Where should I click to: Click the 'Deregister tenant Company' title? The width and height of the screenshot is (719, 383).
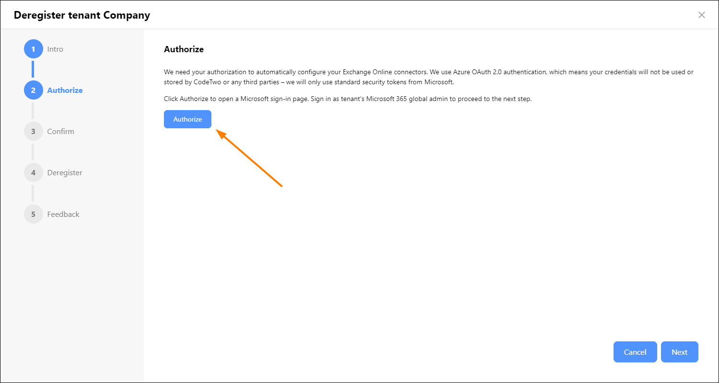click(x=82, y=15)
